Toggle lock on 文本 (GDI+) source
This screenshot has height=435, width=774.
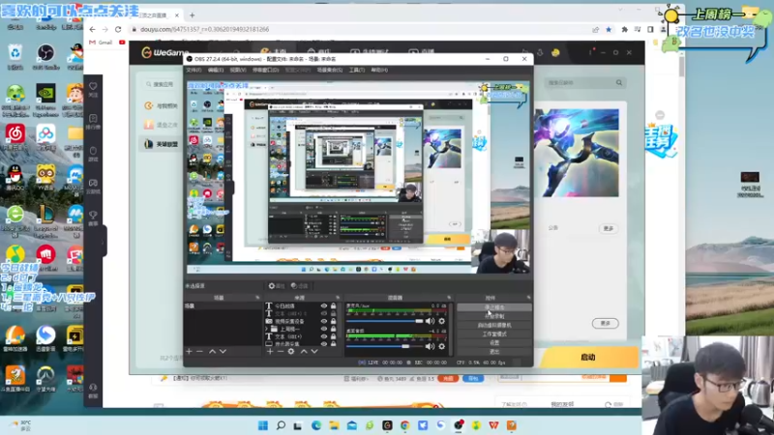(x=333, y=336)
